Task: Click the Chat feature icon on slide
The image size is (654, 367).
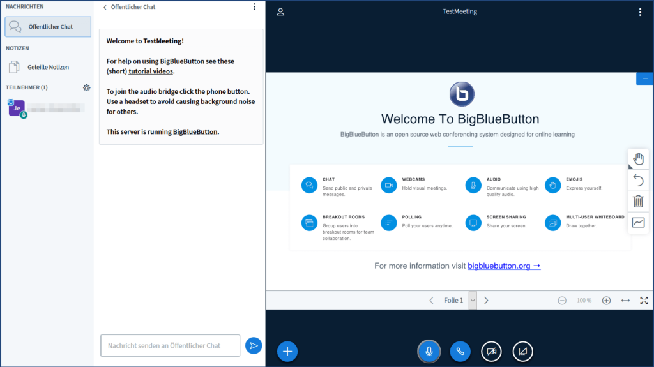Action: (x=309, y=185)
